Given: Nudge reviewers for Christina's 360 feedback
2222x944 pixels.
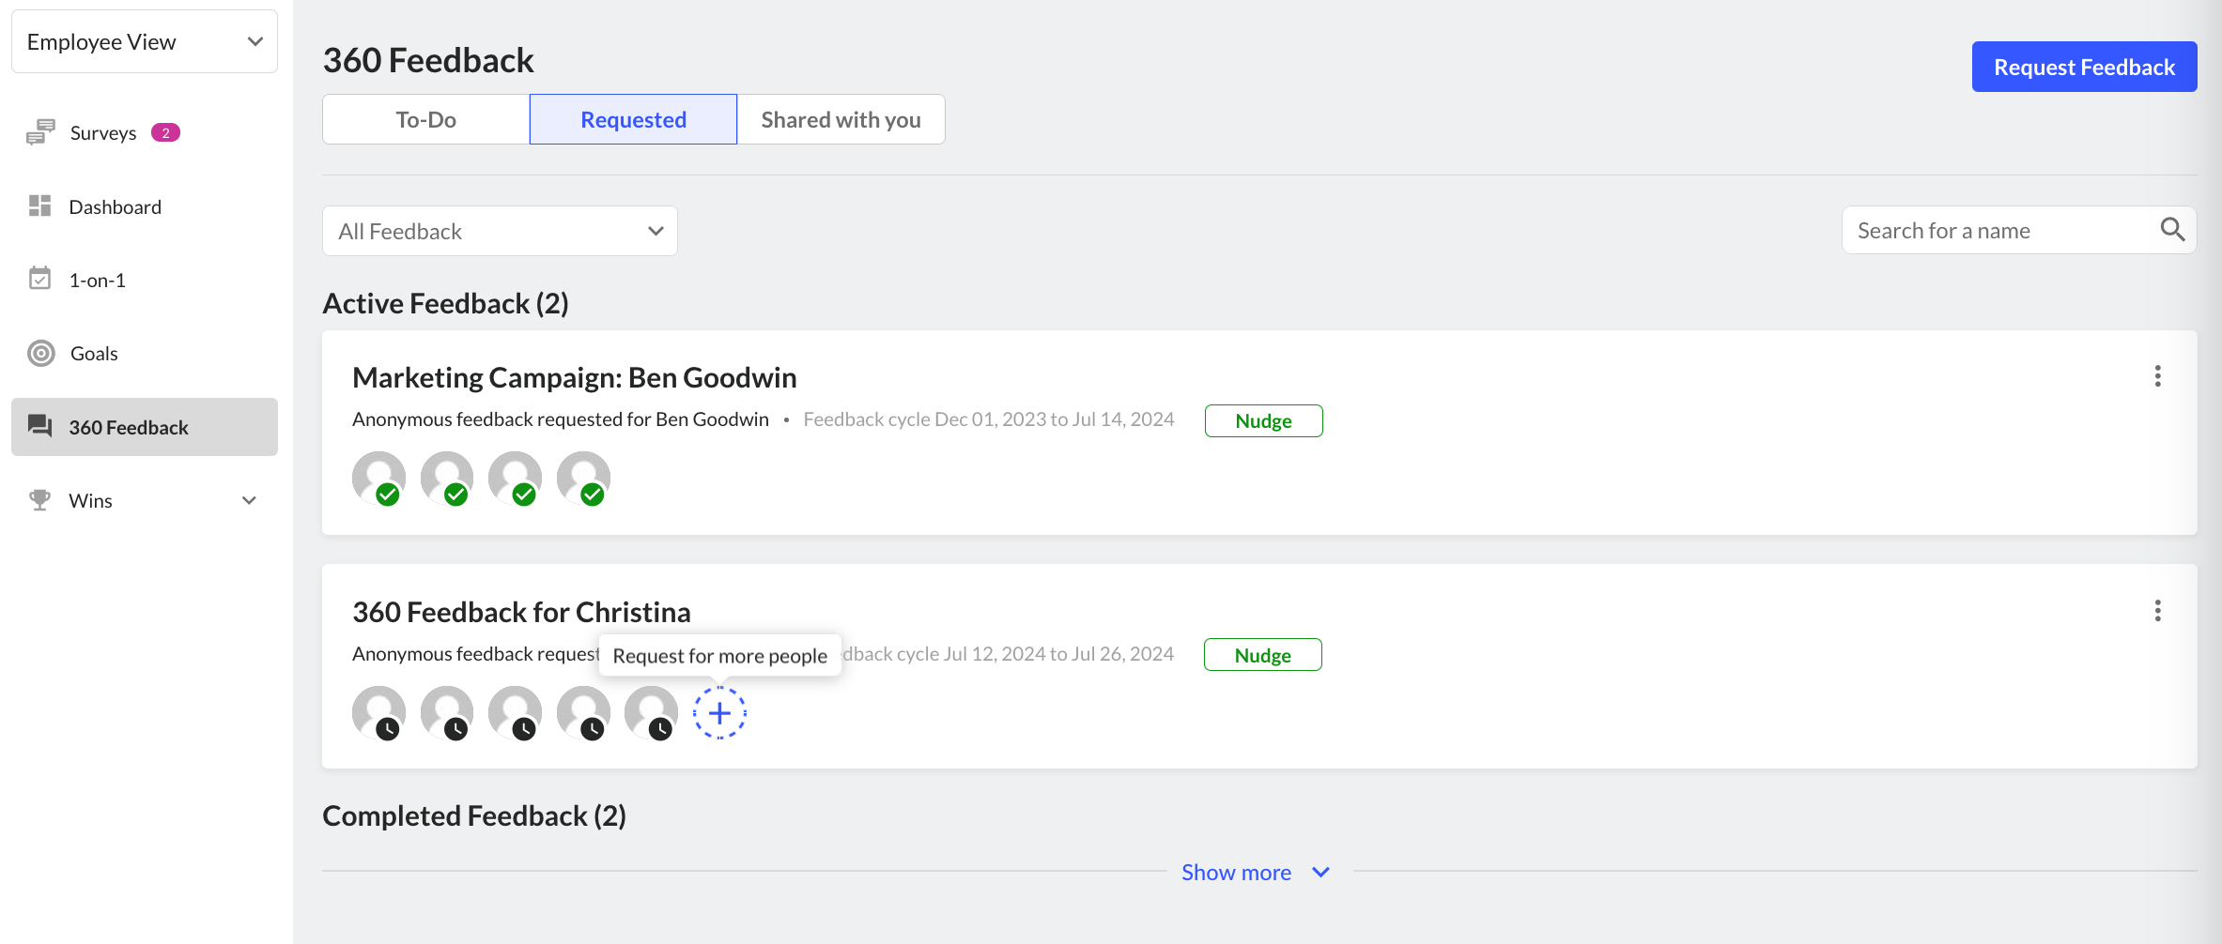Looking at the screenshot, I should click(1262, 655).
